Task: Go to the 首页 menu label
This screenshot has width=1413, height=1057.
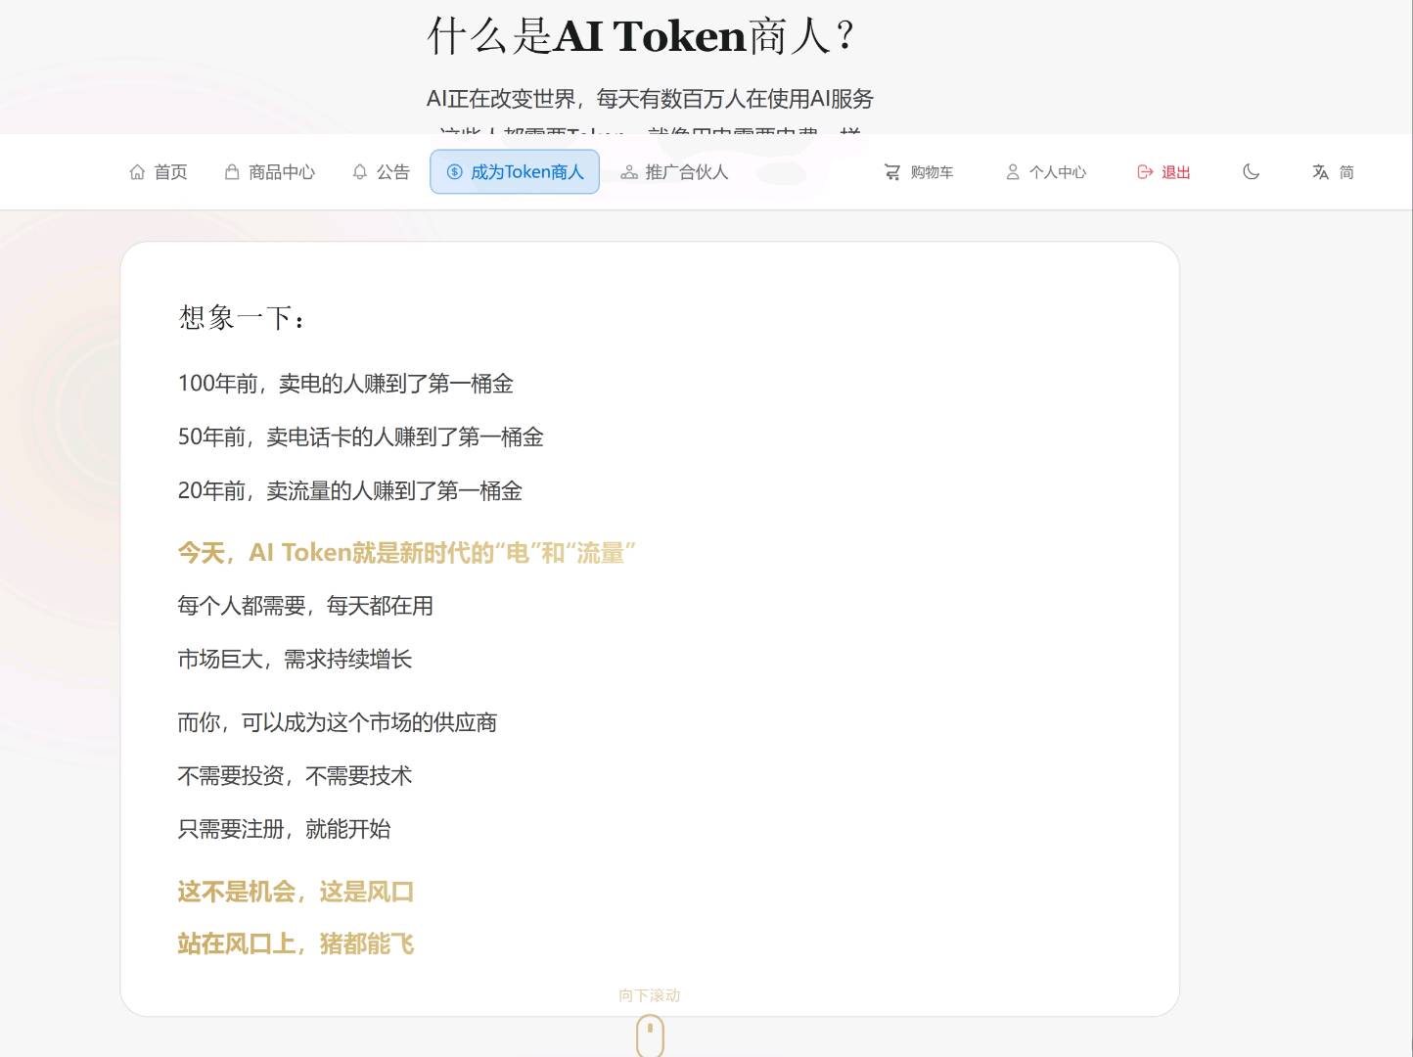Action: [x=171, y=172]
